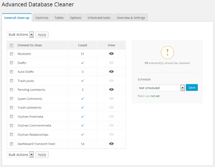The width and height of the screenshot is (215, 167).
Task: Open the Scheduled tasks tab
Action: pos(99,18)
